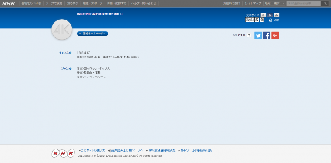Click the magnifier search button
The image size is (331, 163).
[x=325, y=3]
